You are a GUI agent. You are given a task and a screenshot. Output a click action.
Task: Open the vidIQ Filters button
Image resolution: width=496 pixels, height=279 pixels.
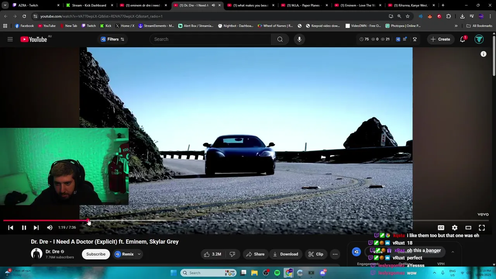point(112,39)
